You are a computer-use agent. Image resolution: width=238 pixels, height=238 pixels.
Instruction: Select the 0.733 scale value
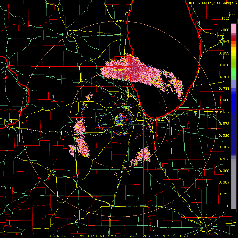point(224,89)
